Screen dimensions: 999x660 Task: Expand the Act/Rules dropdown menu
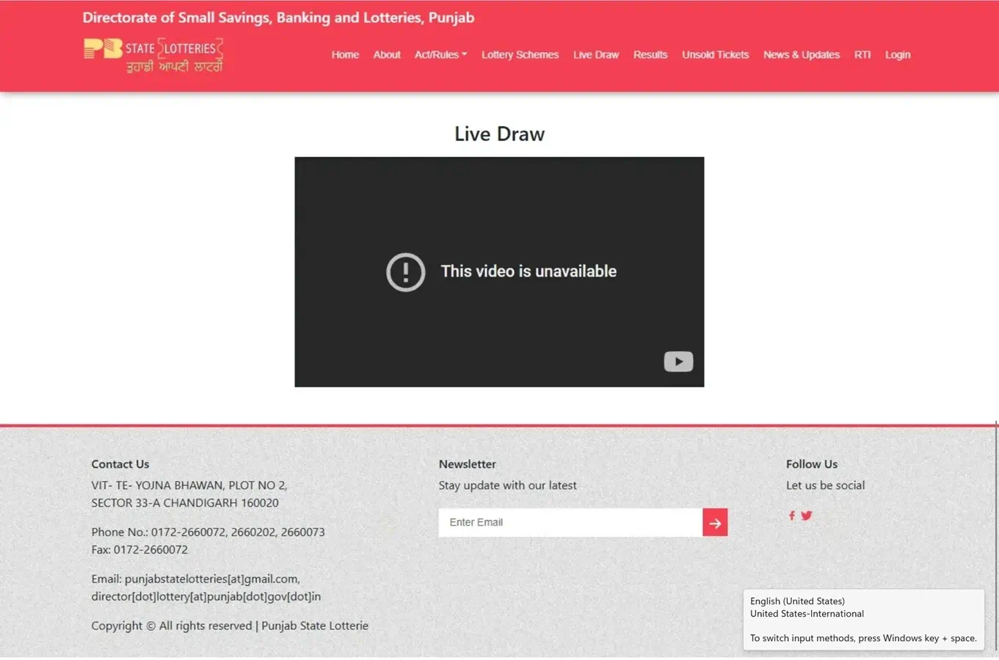point(440,55)
